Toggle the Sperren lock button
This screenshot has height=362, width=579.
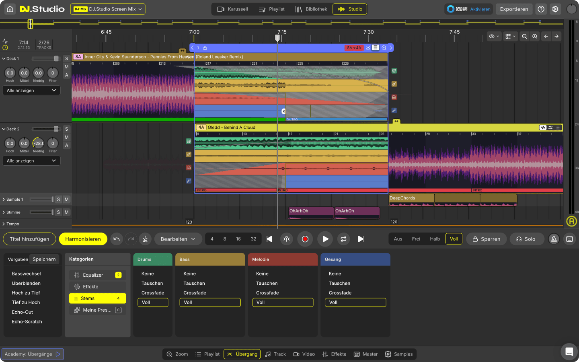click(x=487, y=239)
